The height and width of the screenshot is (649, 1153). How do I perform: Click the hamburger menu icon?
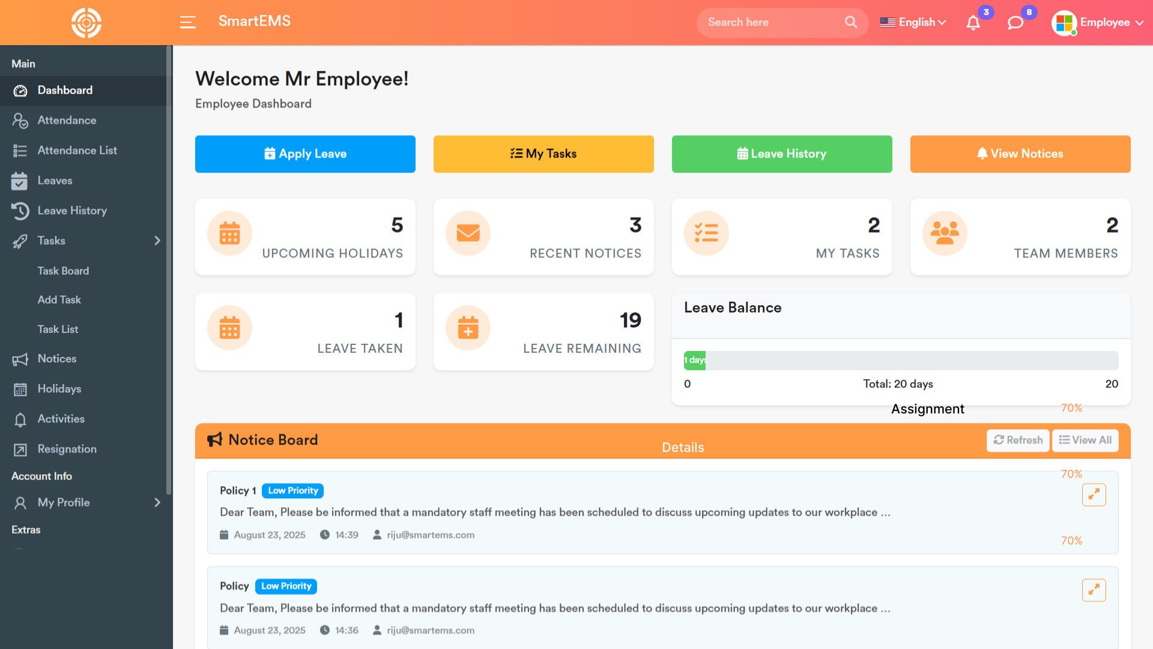pyautogui.click(x=188, y=22)
